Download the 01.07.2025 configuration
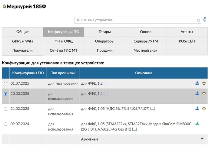 pos(197,83)
